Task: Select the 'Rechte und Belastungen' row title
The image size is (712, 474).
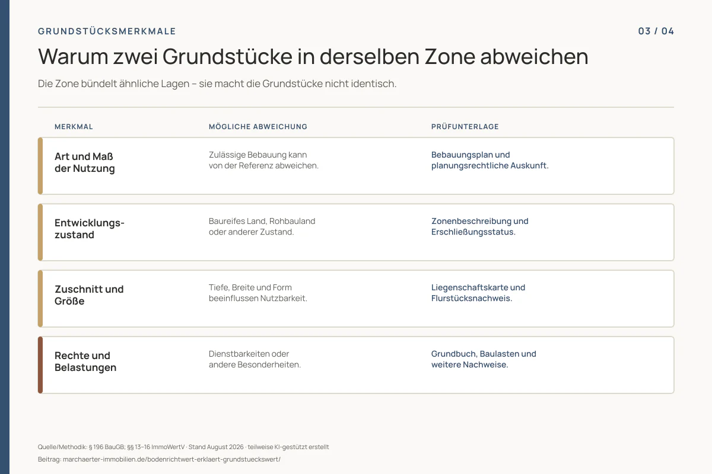Action: click(85, 361)
